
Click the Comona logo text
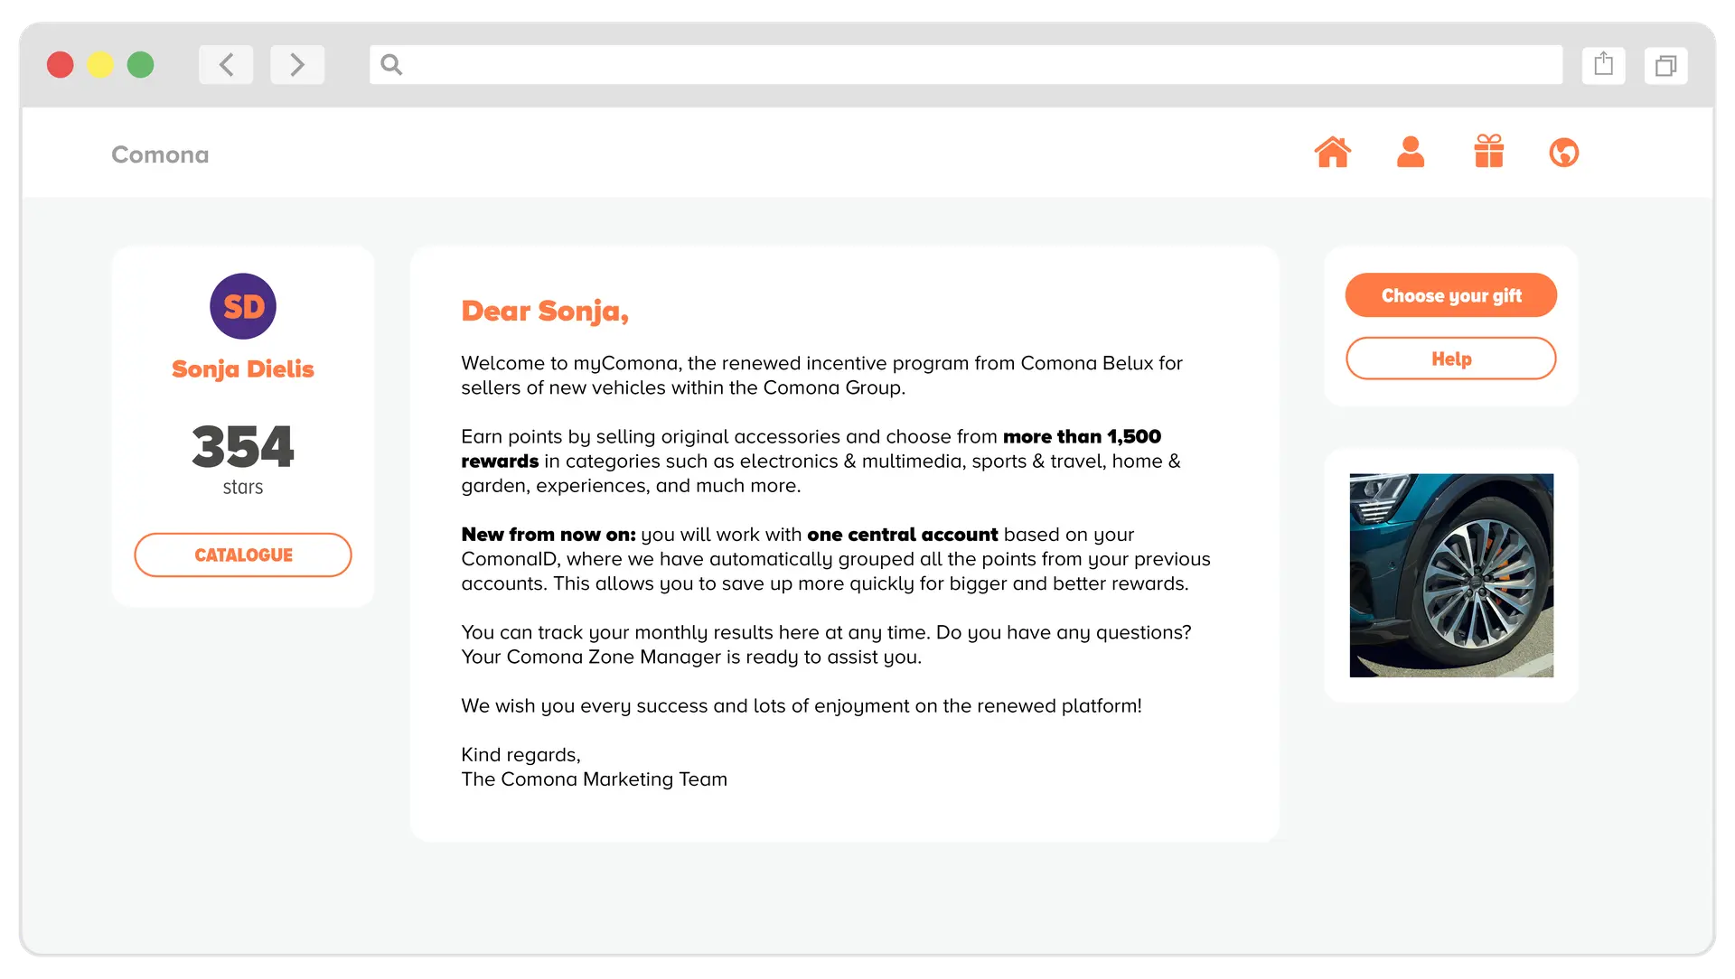[160, 154]
